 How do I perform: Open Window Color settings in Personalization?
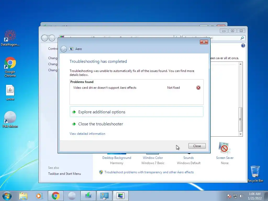click(153, 158)
